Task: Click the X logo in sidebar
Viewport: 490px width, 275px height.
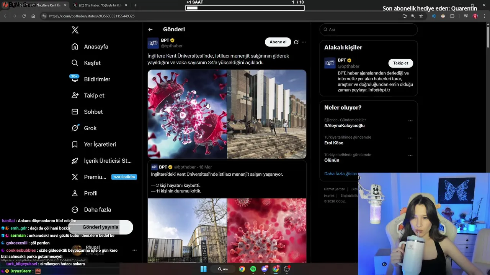Action: coord(75,30)
